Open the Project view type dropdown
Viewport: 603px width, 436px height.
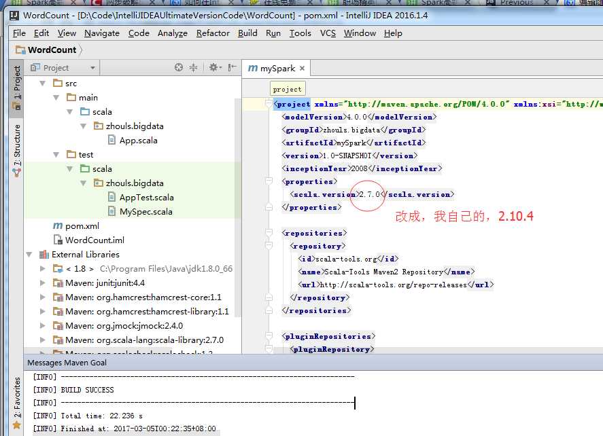point(92,68)
